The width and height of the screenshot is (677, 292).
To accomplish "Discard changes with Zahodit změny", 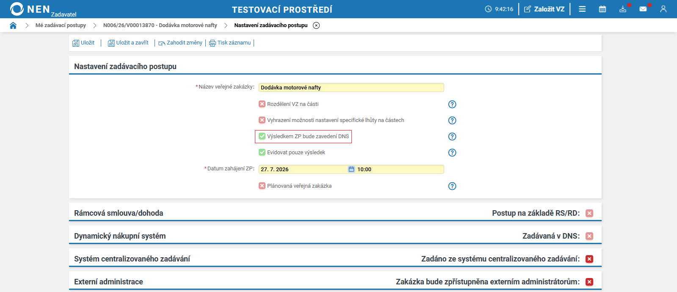I will [180, 43].
